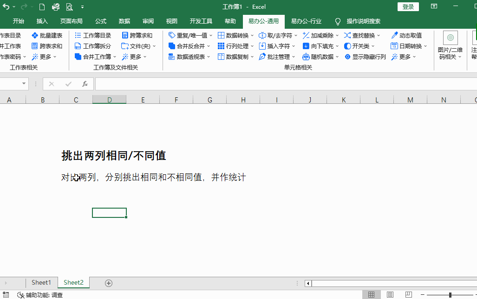Click the 查找替换 shuffle icon
Screen dimensions: 477x299
347,36
